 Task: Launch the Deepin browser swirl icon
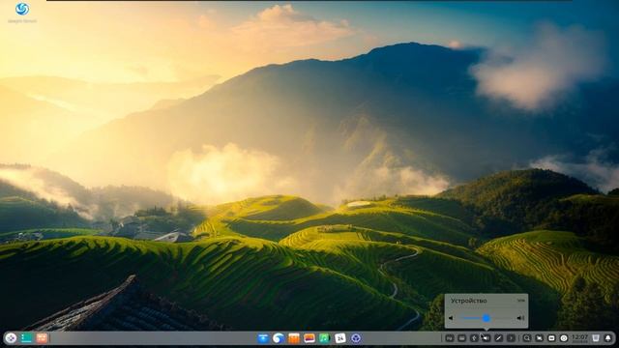coord(279,338)
